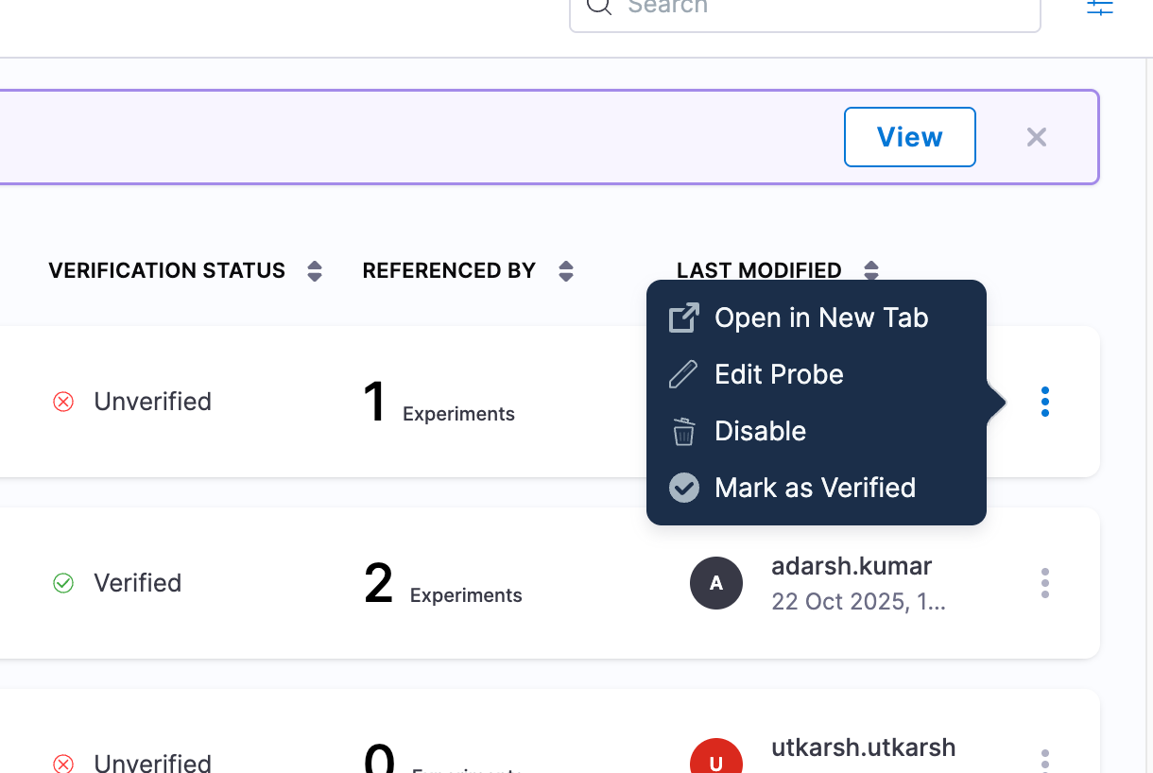
Task: Choose Mark as Verified option
Action: [x=815, y=489]
